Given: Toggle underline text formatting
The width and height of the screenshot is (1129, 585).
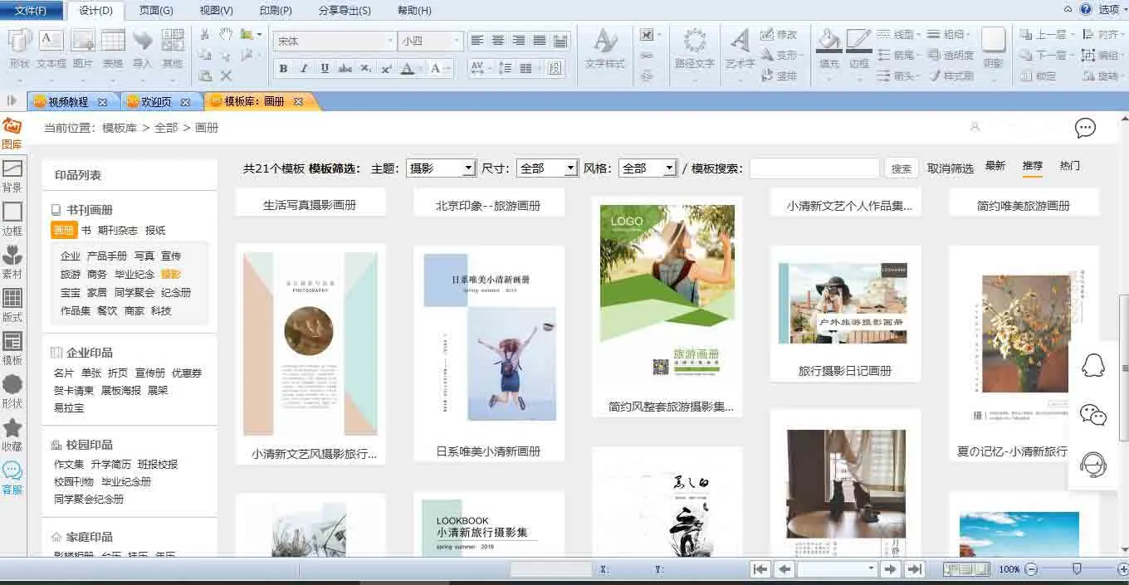Looking at the screenshot, I should (x=325, y=69).
